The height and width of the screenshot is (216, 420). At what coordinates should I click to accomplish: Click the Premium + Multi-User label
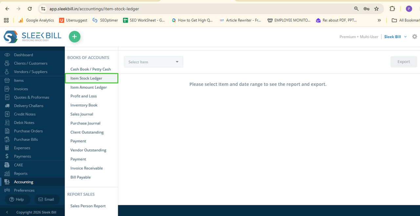coord(359,37)
